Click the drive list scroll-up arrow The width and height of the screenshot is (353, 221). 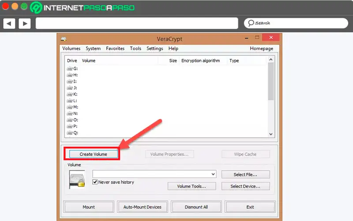(271, 60)
